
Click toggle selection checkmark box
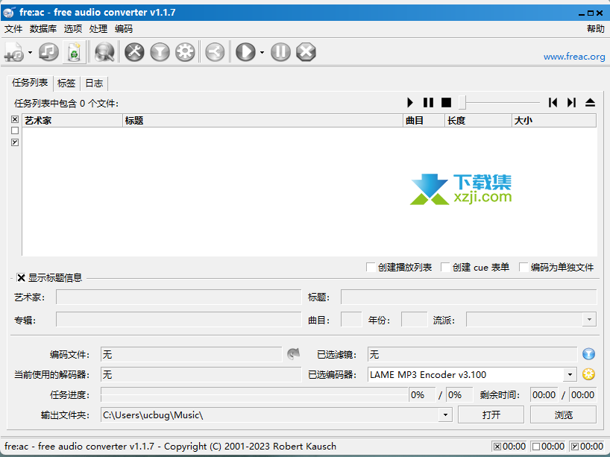click(15, 142)
